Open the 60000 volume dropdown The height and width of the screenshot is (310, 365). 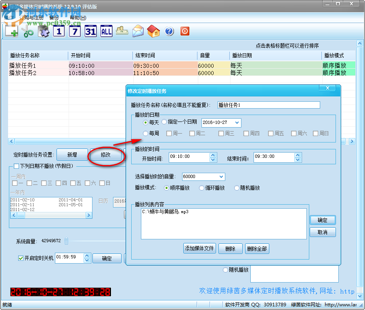(220, 176)
